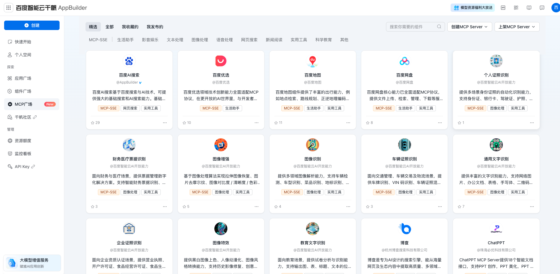560x274 pixels.
Task: Open the app grid menu icon
Action: tap(8, 8)
